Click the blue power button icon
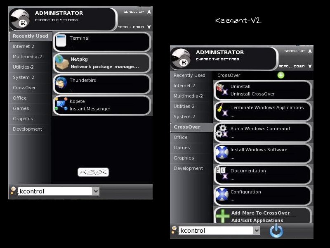 point(276,231)
